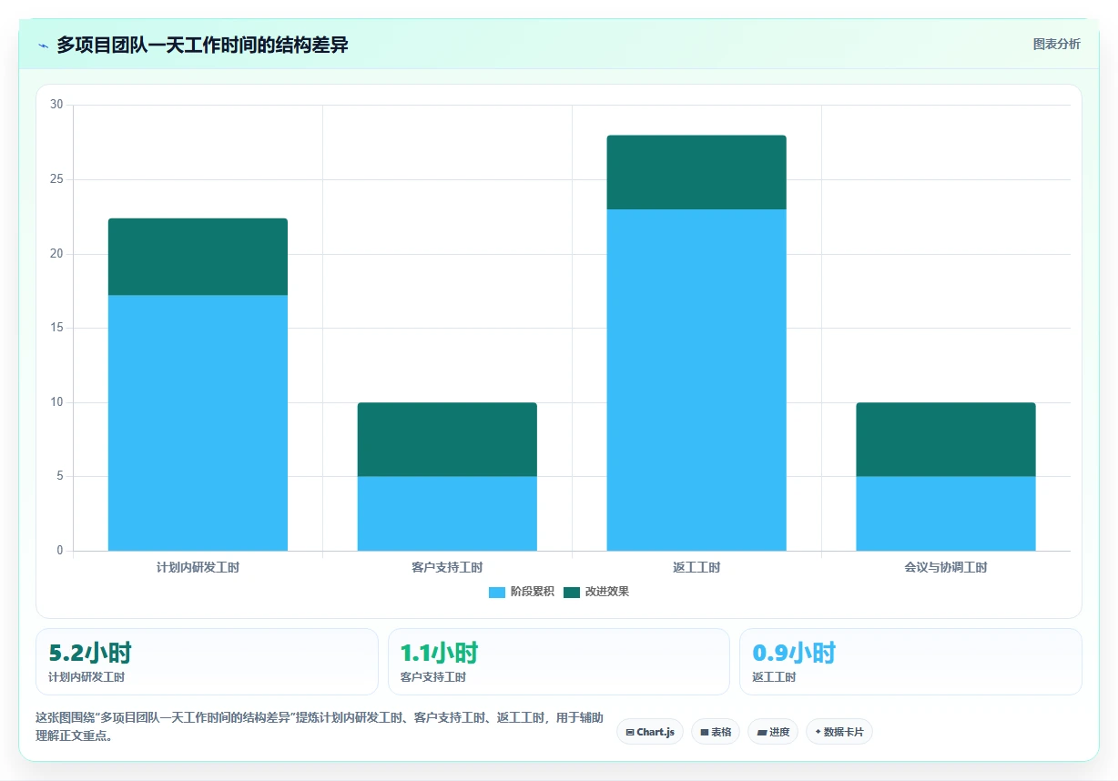Click the icon inside the 表格 chip
This screenshot has width=1118, height=781.
point(704,732)
